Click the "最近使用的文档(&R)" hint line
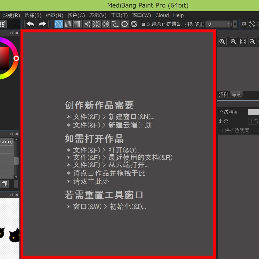This screenshot has height=259, width=259. 140,157
